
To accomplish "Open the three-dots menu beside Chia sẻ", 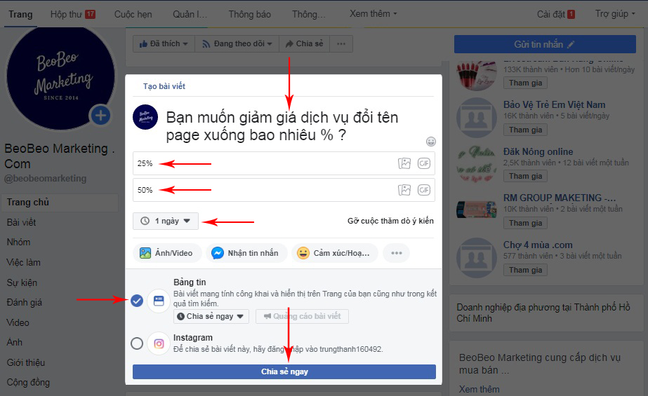I will pyautogui.click(x=341, y=43).
